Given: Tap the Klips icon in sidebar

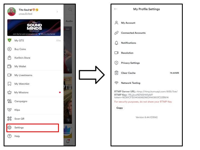Looking at the screenshot, I should (9, 110).
